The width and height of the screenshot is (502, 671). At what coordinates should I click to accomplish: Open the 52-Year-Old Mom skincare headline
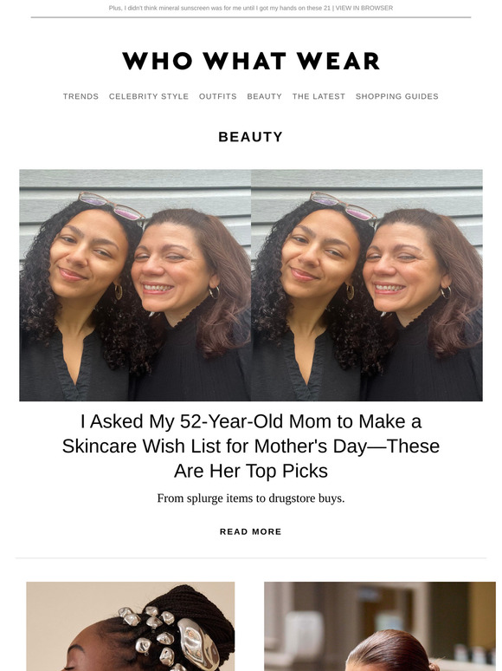(251, 446)
